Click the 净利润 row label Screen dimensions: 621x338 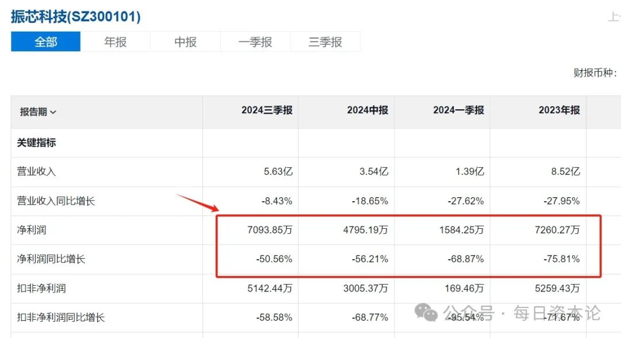click(32, 230)
